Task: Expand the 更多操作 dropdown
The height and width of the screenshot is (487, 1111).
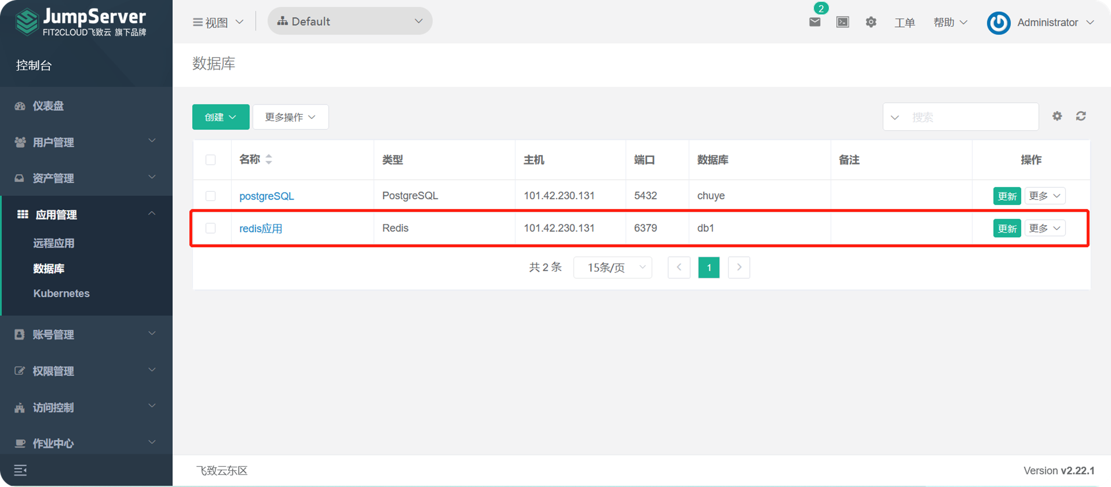Action: coord(290,116)
